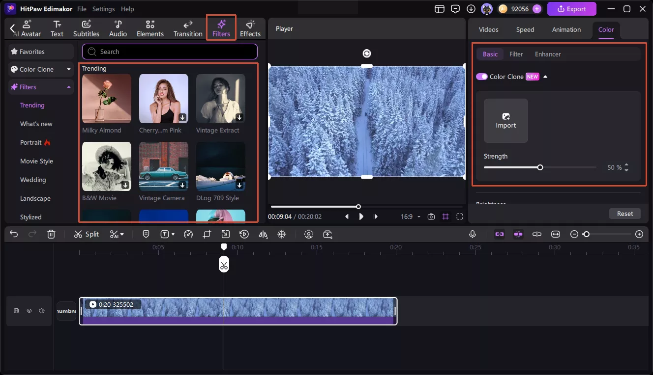The height and width of the screenshot is (375, 653).
Task: Collapse the Color Clone section arrow
Action: click(545, 77)
